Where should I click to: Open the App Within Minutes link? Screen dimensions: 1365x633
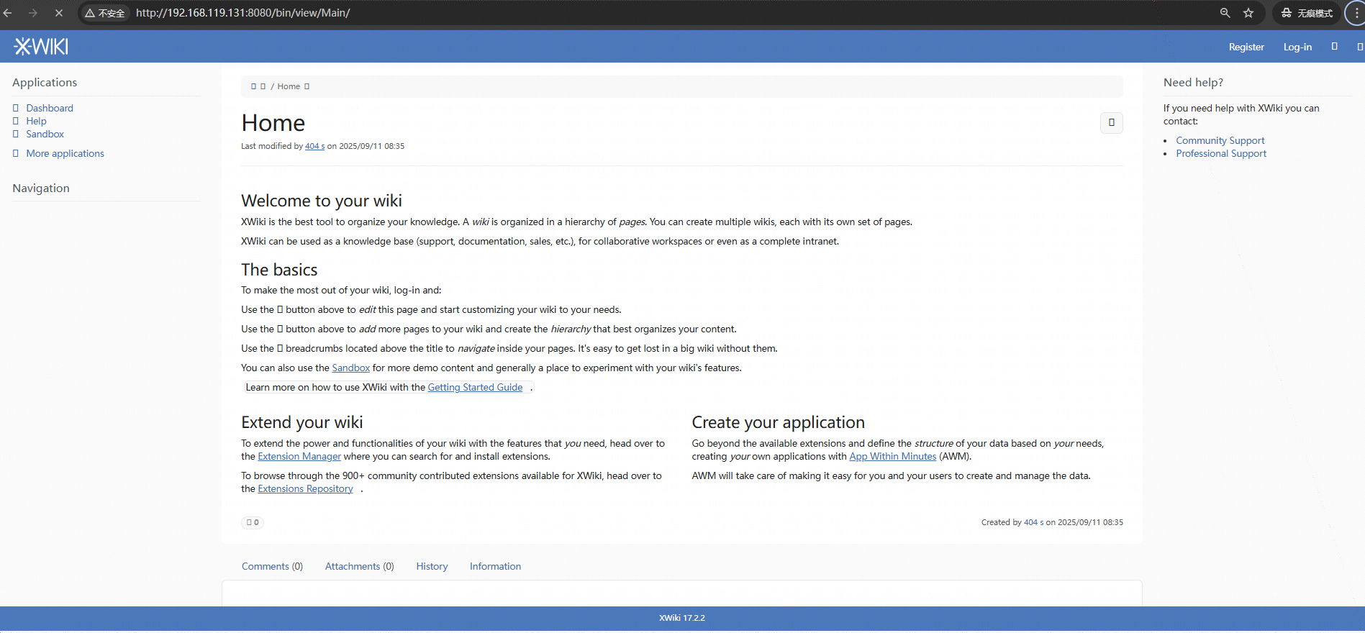pyautogui.click(x=892, y=456)
